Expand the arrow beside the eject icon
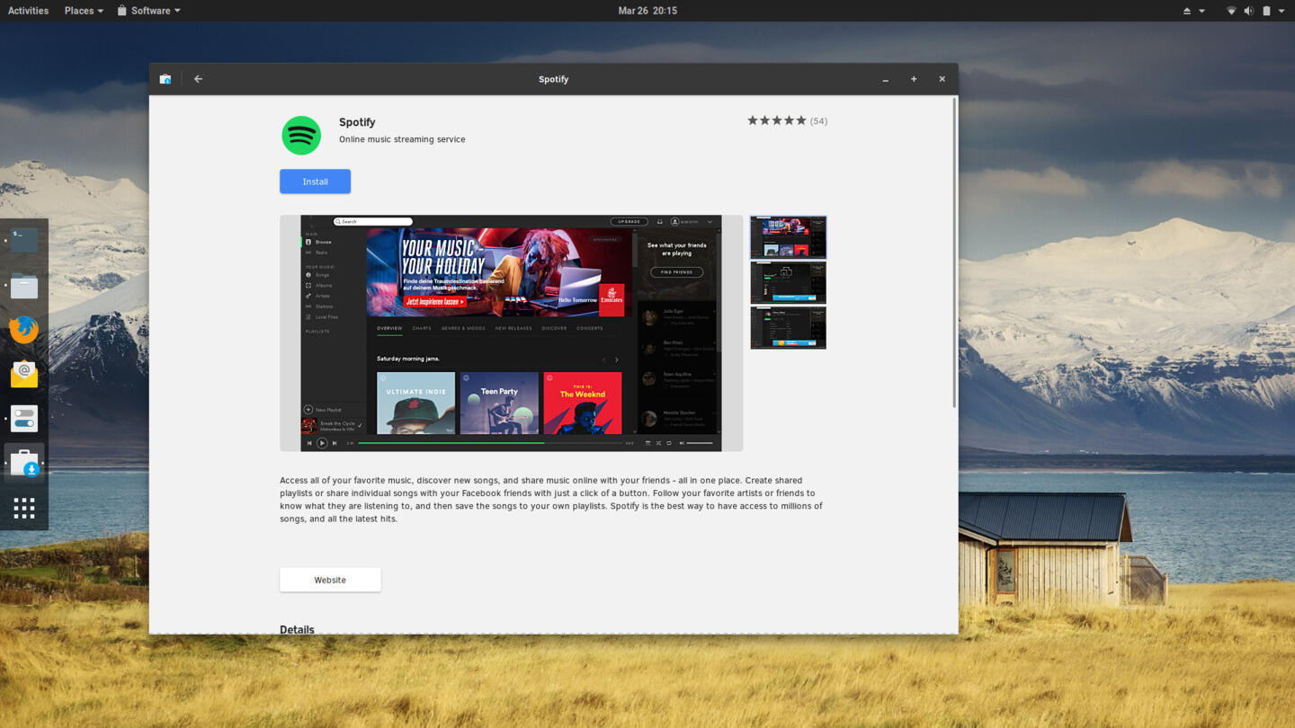The width and height of the screenshot is (1295, 728). [1201, 11]
